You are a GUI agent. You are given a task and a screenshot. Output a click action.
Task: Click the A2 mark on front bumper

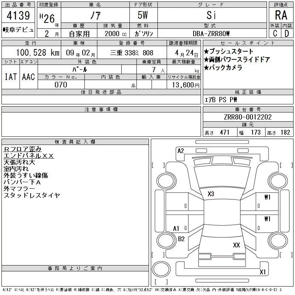[x=181, y=151]
